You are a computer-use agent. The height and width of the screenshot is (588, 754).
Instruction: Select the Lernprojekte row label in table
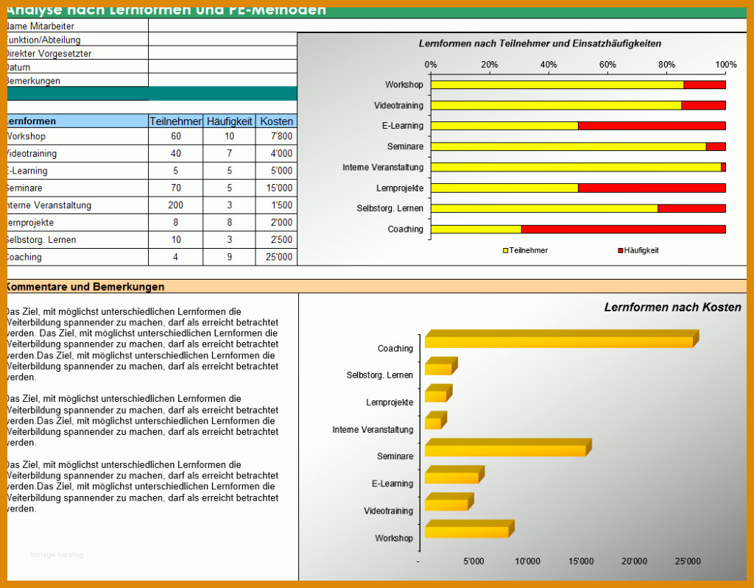77,222
